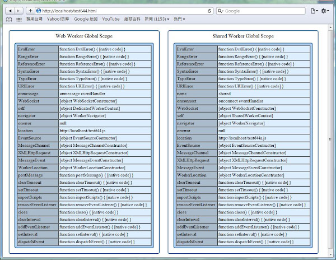Add bookmark with the plus button
The height and width of the screenshot is (260, 336).
click(30, 11)
